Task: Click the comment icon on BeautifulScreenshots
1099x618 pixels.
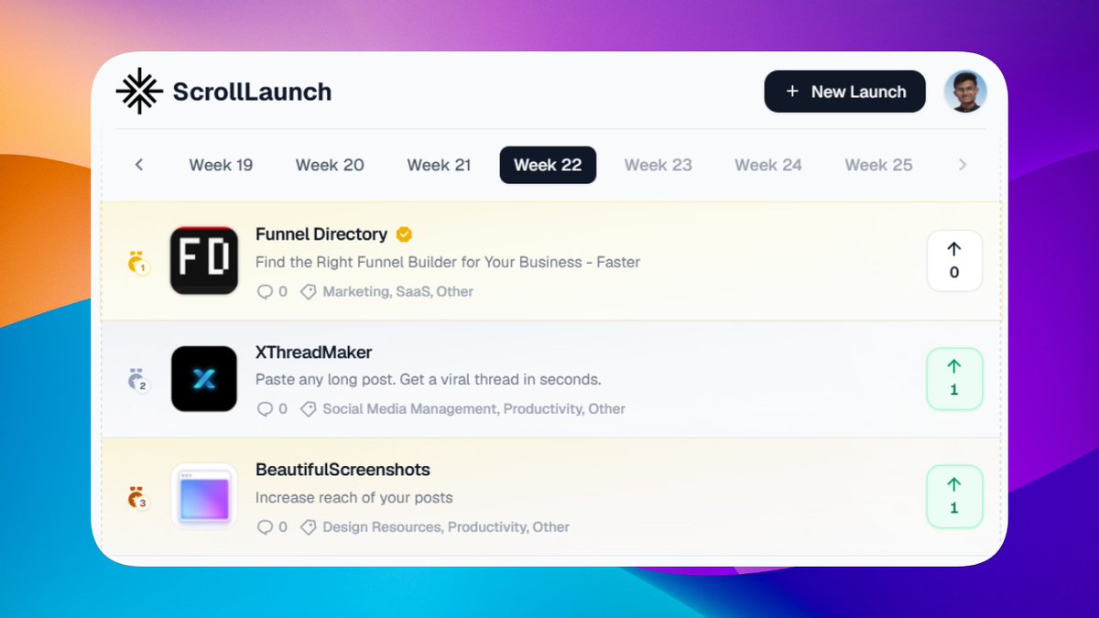Action: [x=265, y=526]
